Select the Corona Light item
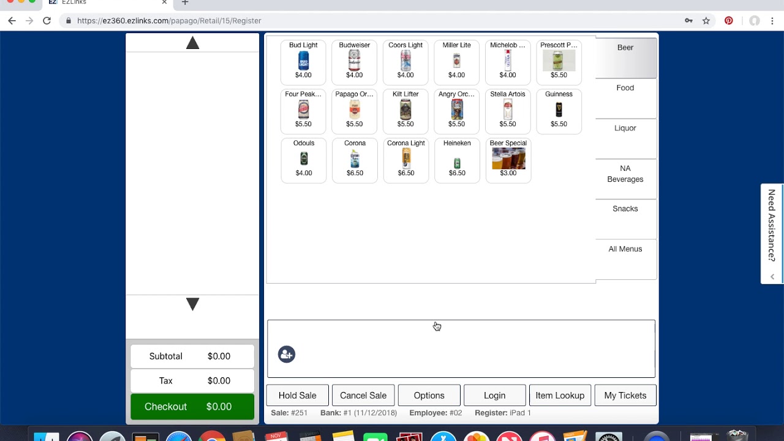 pyautogui.click(x=406, y=160)
